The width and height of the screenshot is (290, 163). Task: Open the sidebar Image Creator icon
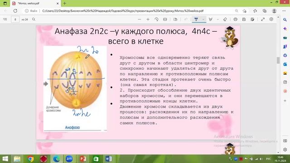pyautogui.click(x=285, y=73)
